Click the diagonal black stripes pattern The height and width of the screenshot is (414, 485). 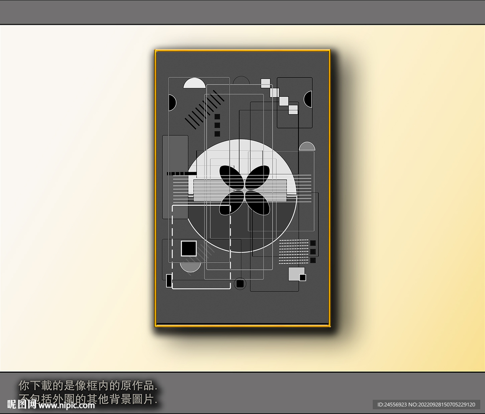point(205,109)
